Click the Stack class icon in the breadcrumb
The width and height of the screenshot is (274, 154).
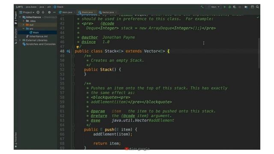point(55,7)
